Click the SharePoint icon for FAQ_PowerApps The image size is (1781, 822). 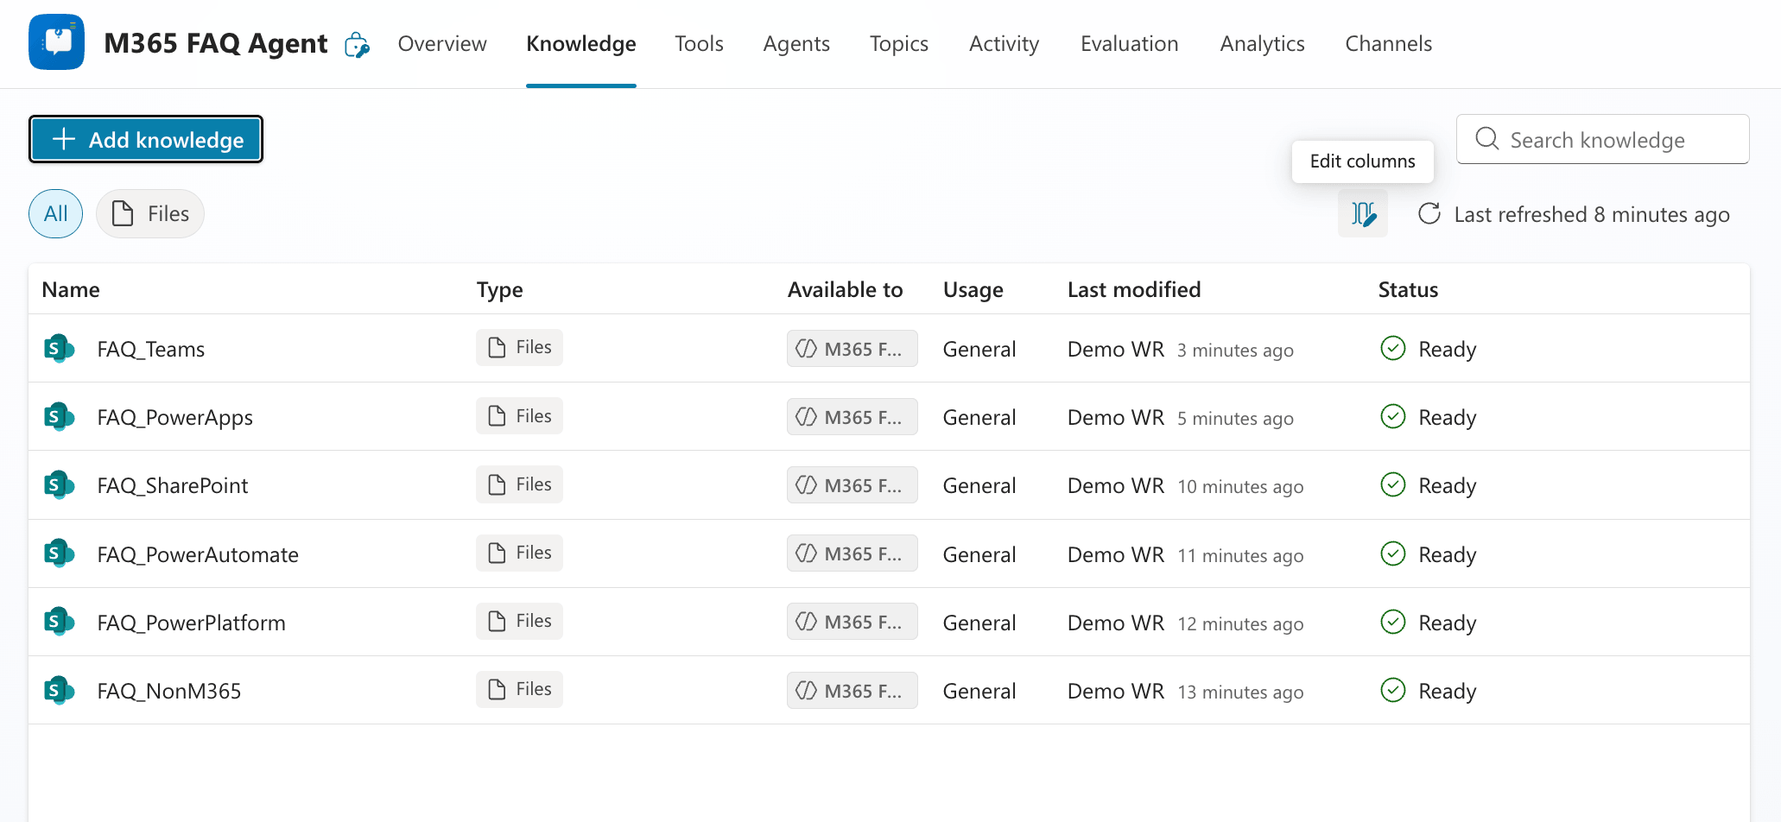click(59, 416)
